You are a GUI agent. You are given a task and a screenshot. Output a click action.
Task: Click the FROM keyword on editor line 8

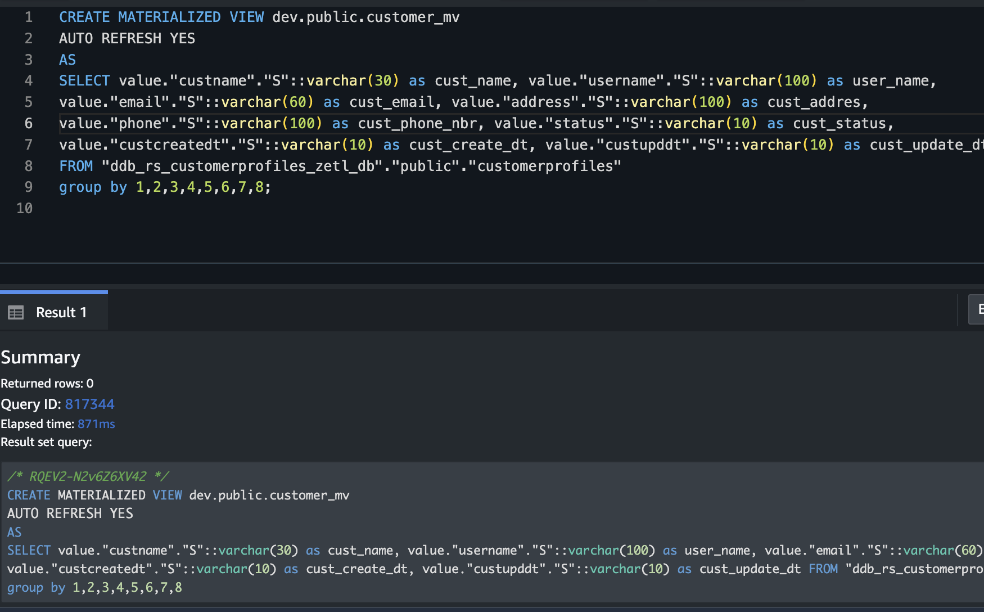click(76, 166)
